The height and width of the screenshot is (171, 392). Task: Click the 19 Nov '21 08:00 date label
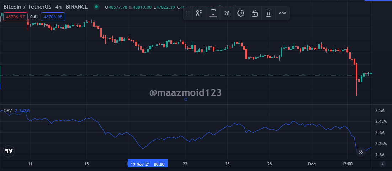[x=148, y=164]
